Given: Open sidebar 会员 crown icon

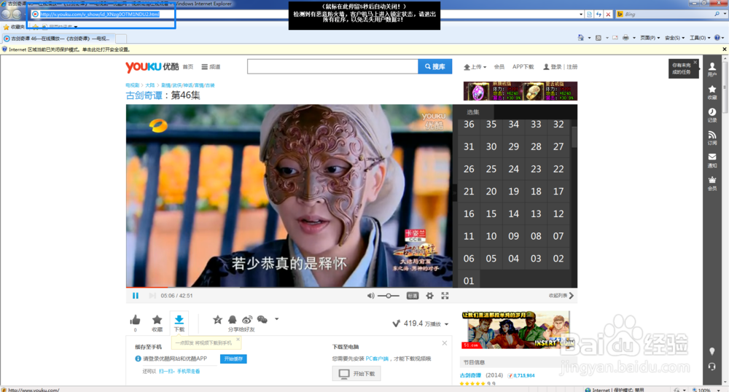Looking at the screenshot, I should (x=712, y=183).
